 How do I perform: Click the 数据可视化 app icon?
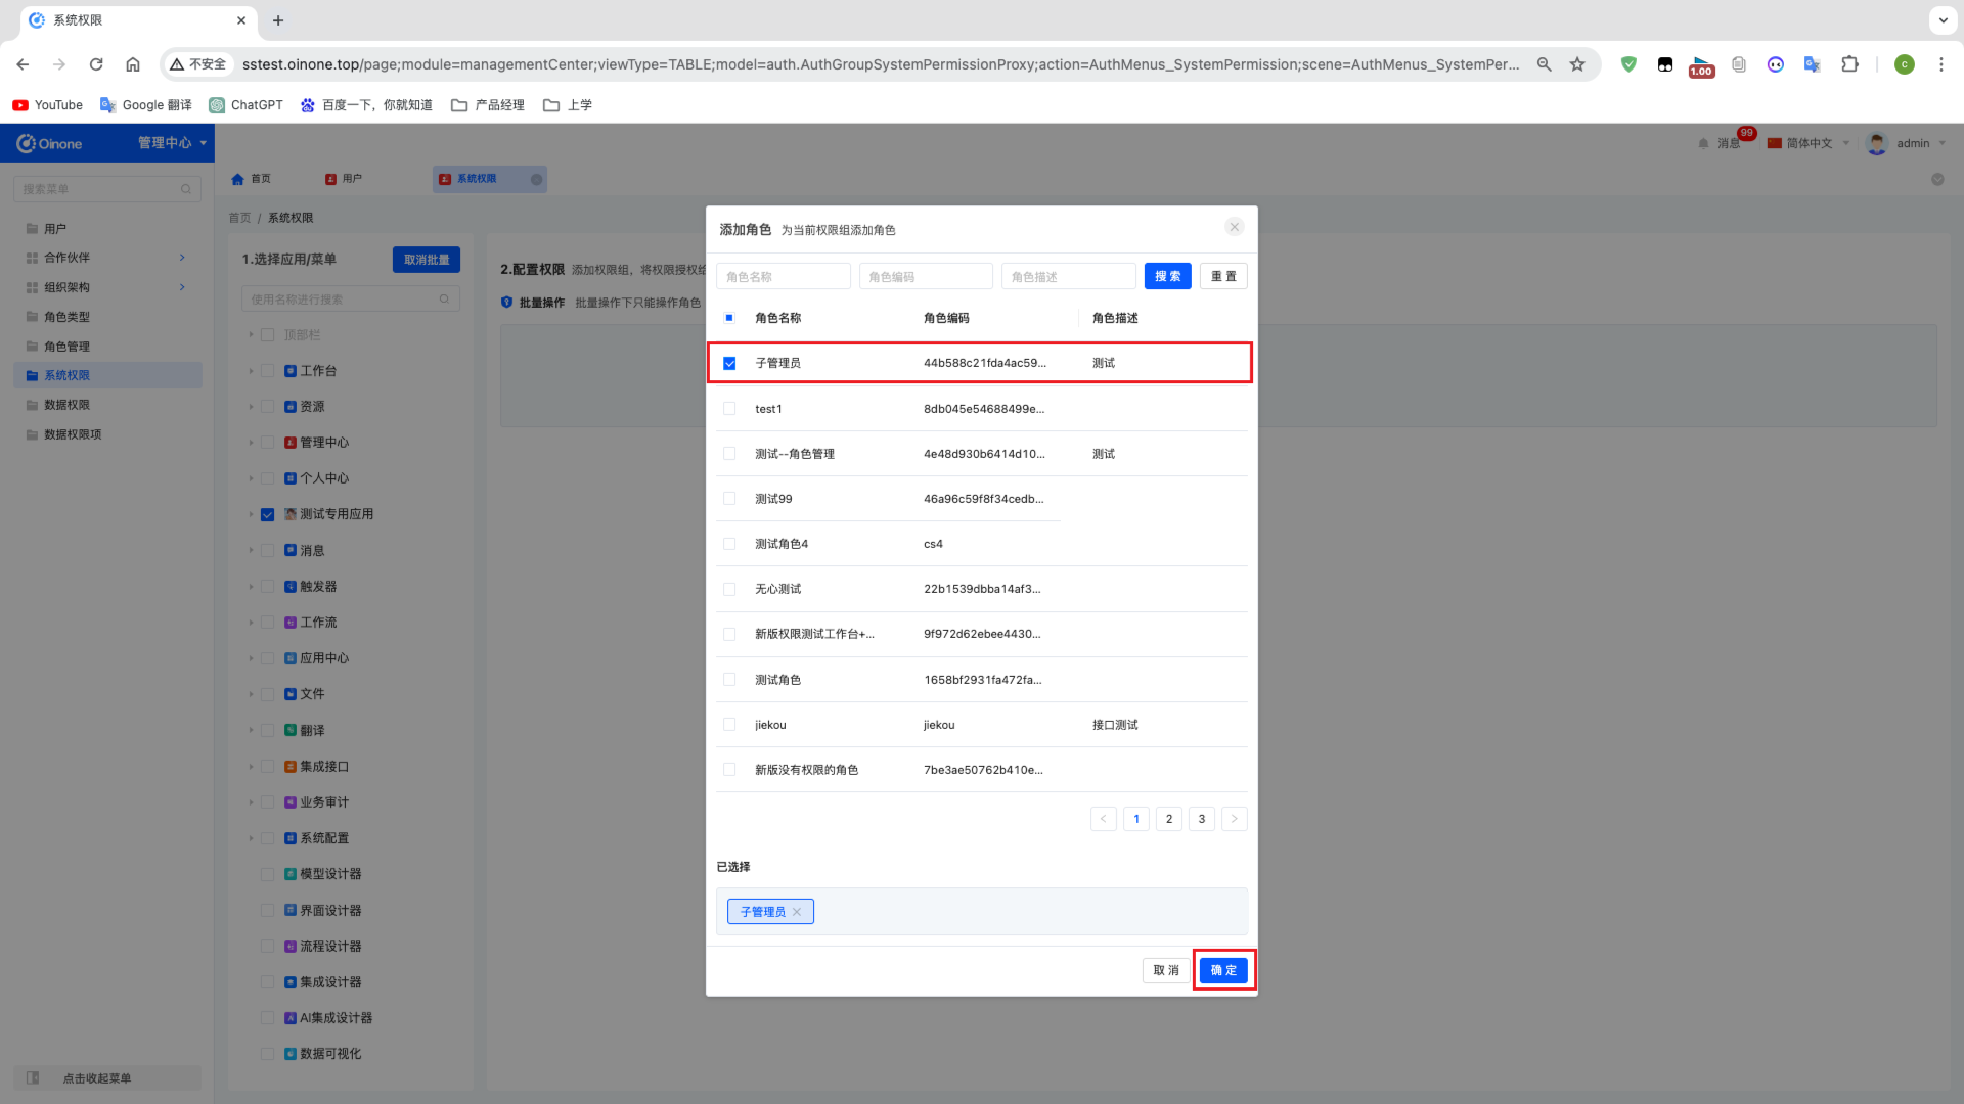[291, 1054]
